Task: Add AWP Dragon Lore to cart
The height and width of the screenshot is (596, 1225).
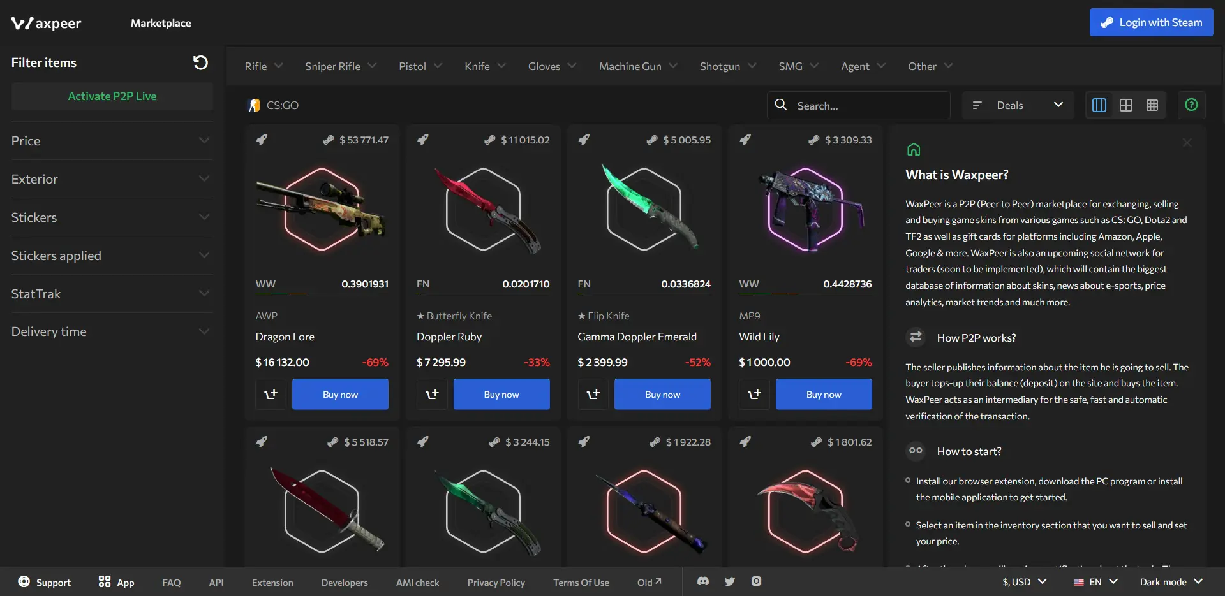Action: [271, 394]
